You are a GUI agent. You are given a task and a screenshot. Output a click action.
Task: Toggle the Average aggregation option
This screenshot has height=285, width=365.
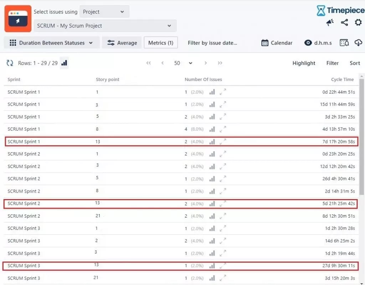pos(122,43)
